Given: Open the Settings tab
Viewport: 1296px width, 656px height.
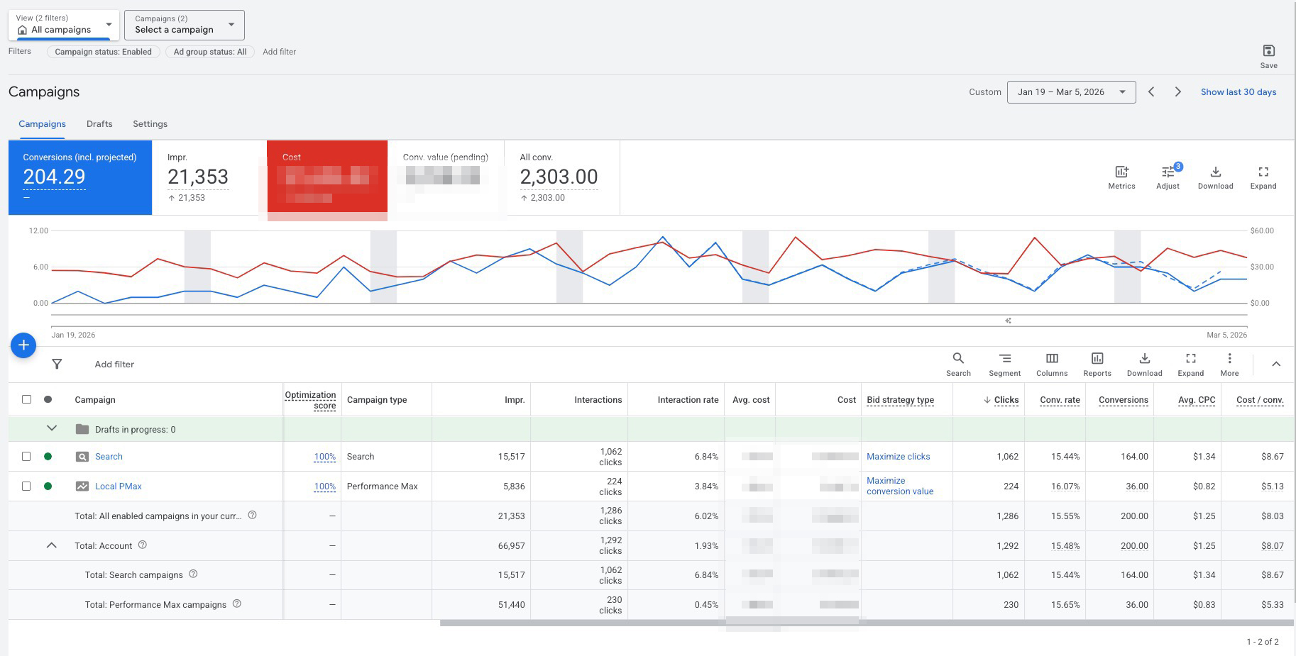Looking at the screenshot, I should click(150, 123).
